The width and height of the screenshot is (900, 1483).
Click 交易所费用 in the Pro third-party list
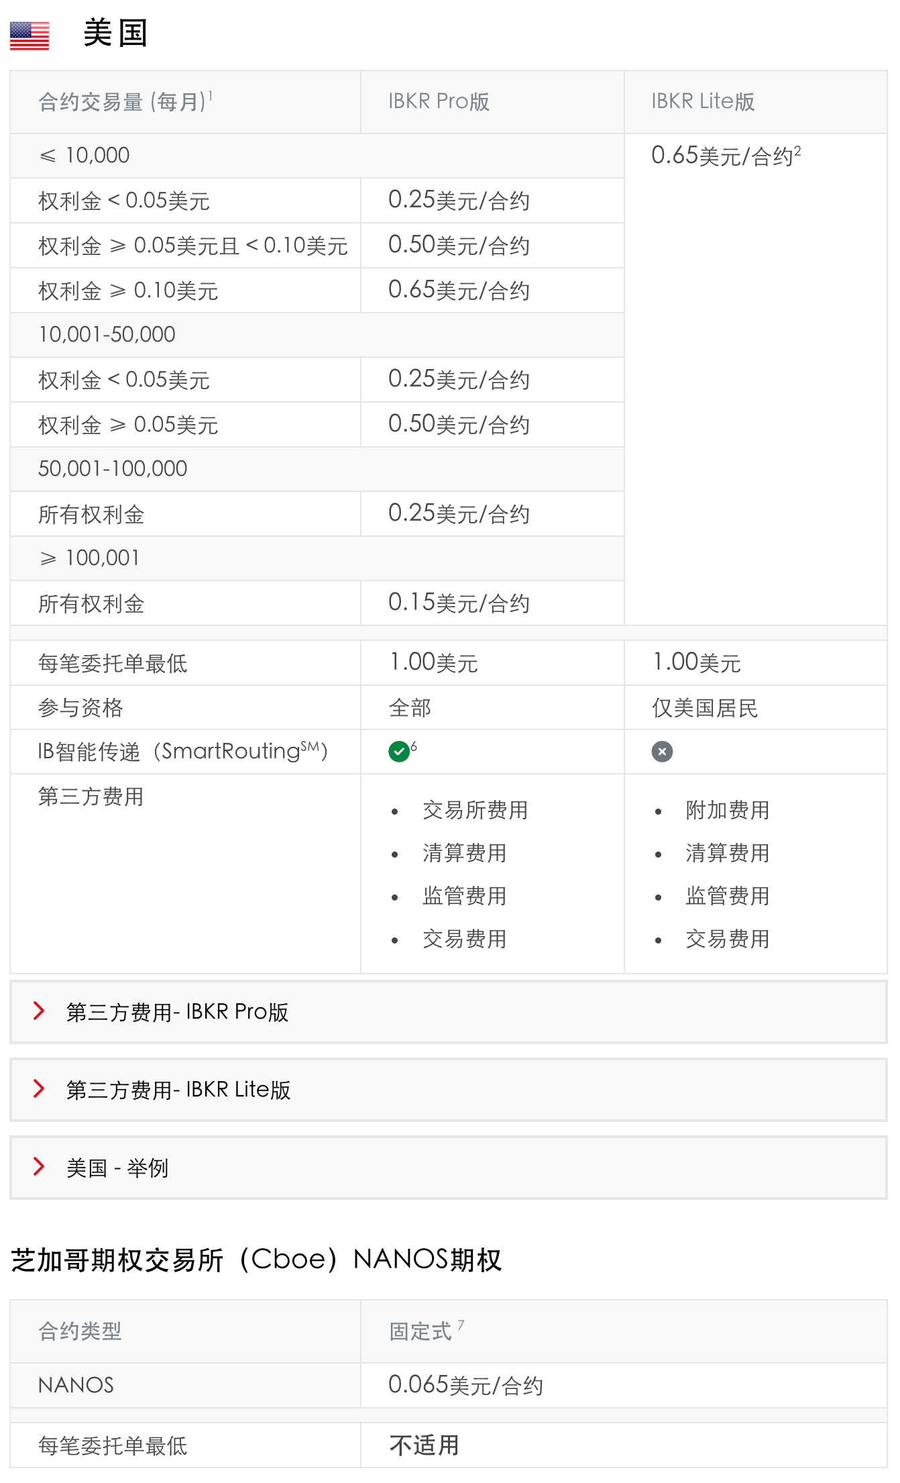475,810
